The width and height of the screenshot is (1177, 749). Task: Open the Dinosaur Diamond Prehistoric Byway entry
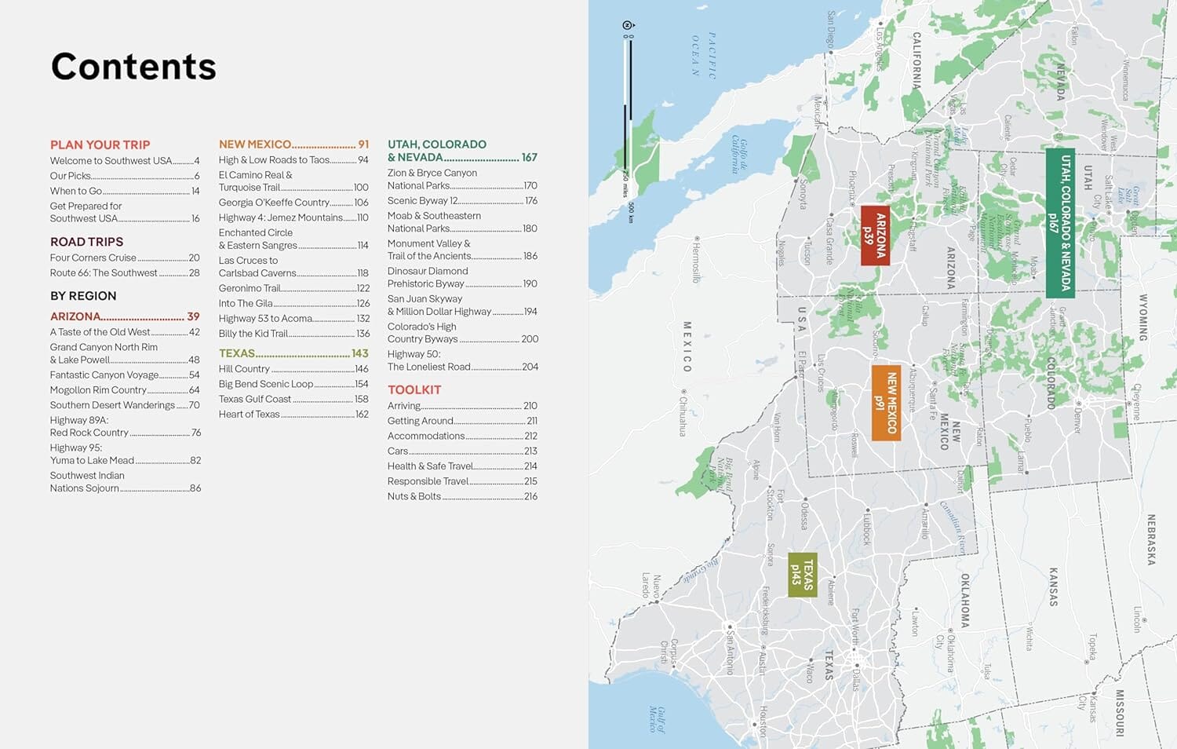tap(462, 277)
